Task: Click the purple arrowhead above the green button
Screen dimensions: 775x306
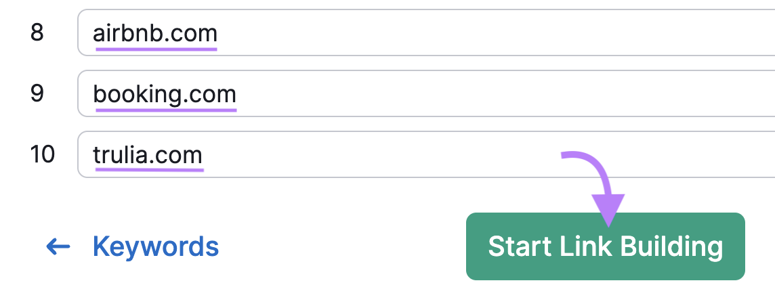Action: click(608, 207)
